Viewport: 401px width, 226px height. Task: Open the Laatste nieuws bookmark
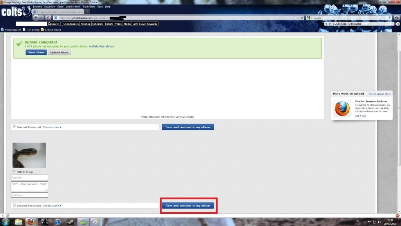(x=51, y=30)
